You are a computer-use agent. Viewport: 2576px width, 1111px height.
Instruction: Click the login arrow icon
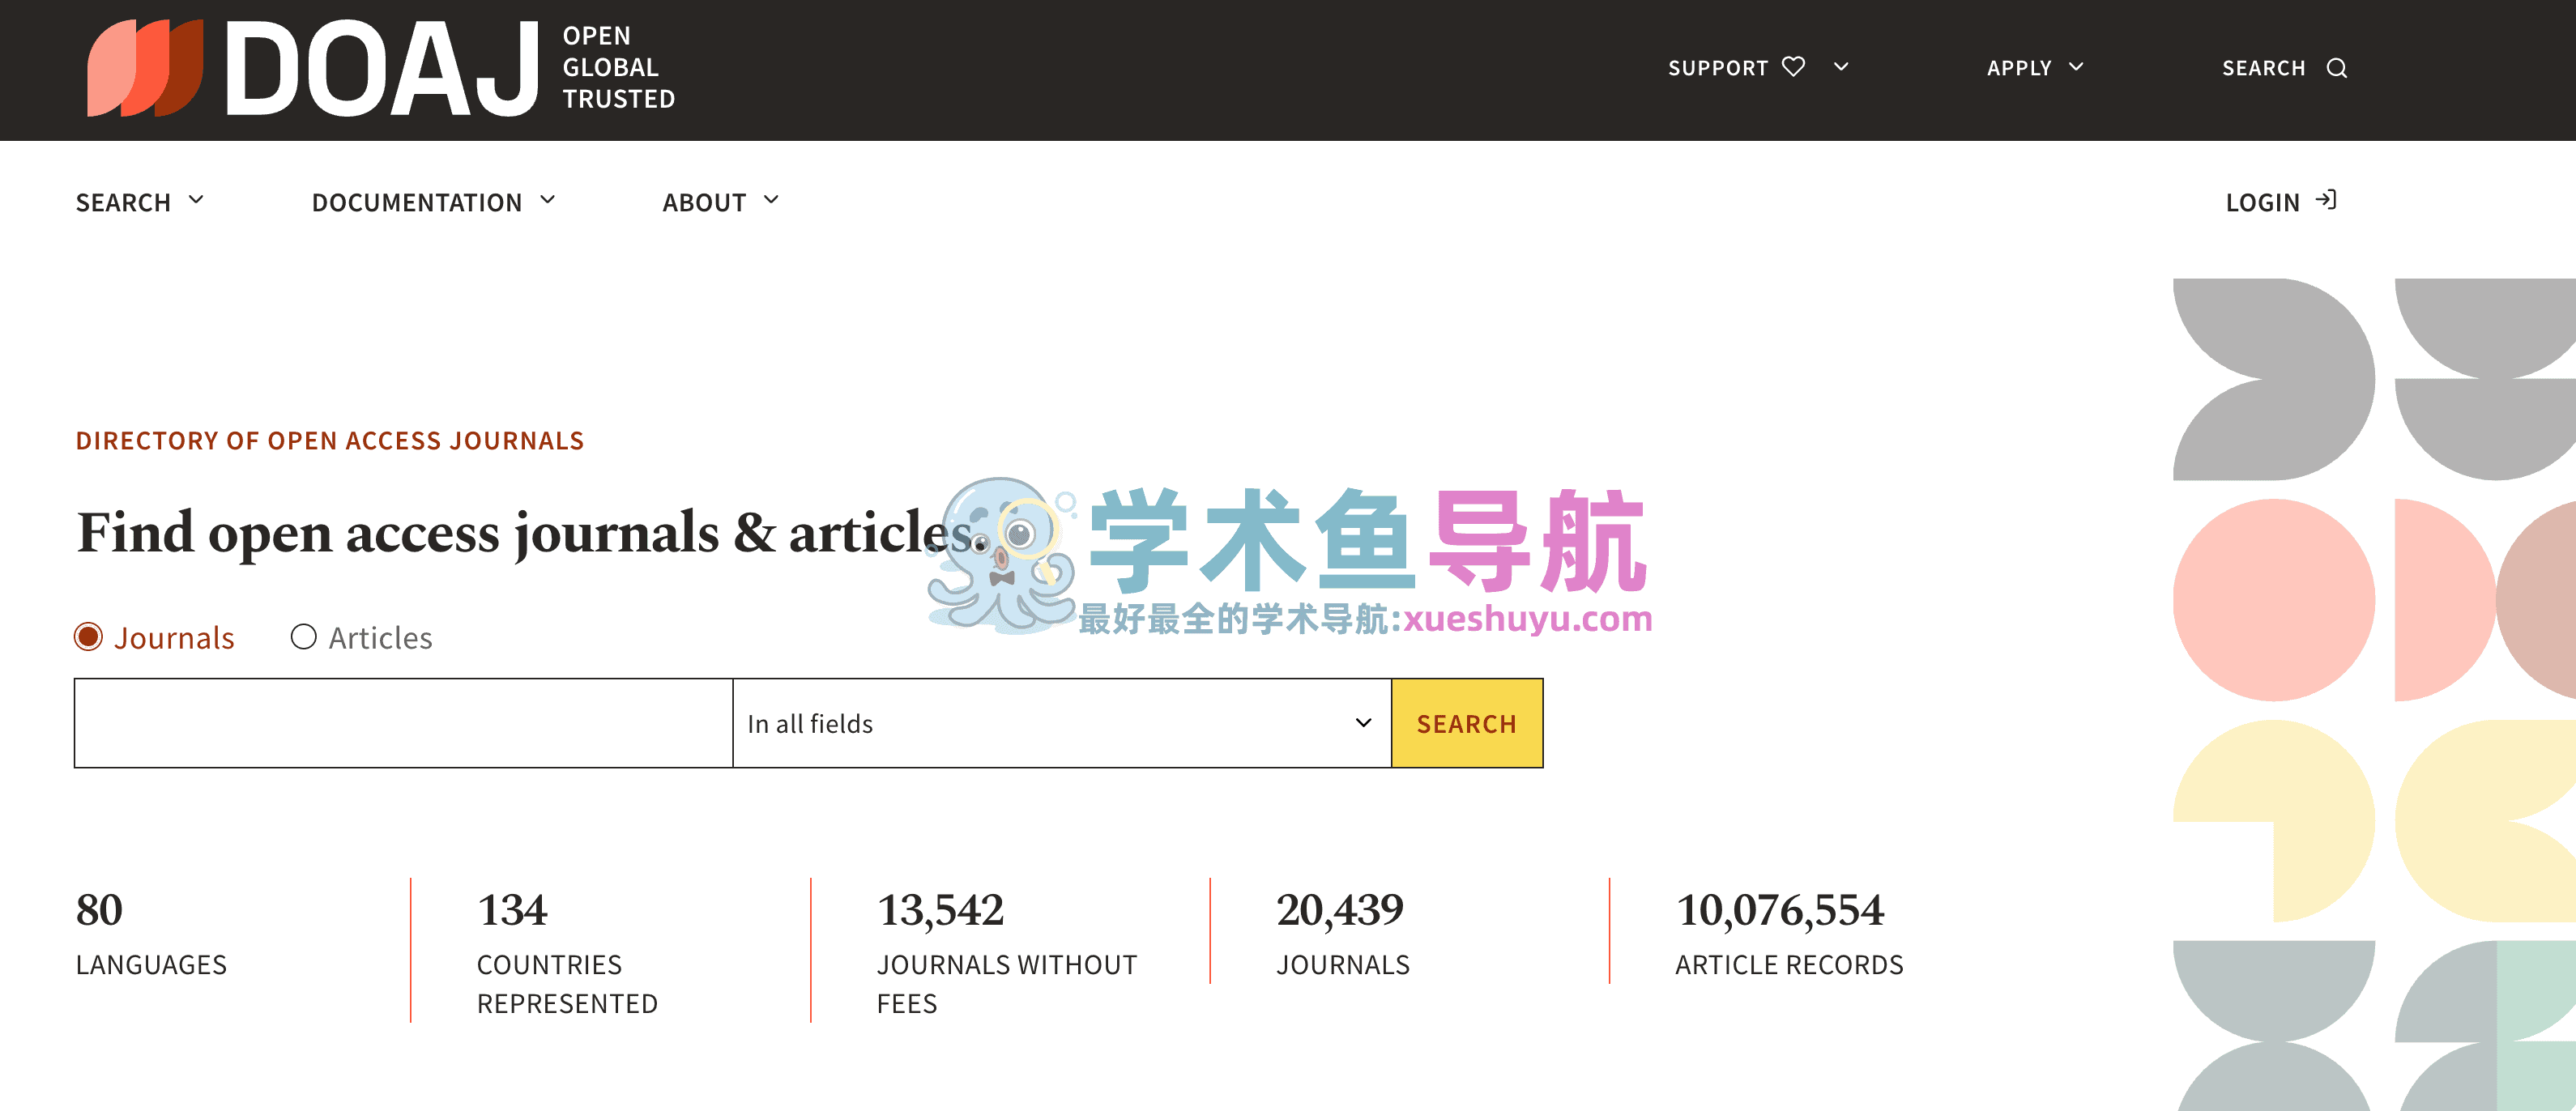(2327, 200)
